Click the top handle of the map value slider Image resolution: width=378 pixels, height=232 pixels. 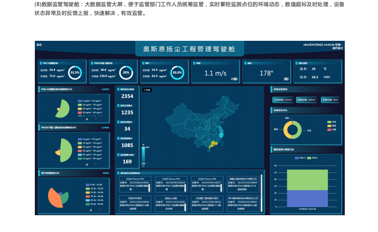(143, 148)
